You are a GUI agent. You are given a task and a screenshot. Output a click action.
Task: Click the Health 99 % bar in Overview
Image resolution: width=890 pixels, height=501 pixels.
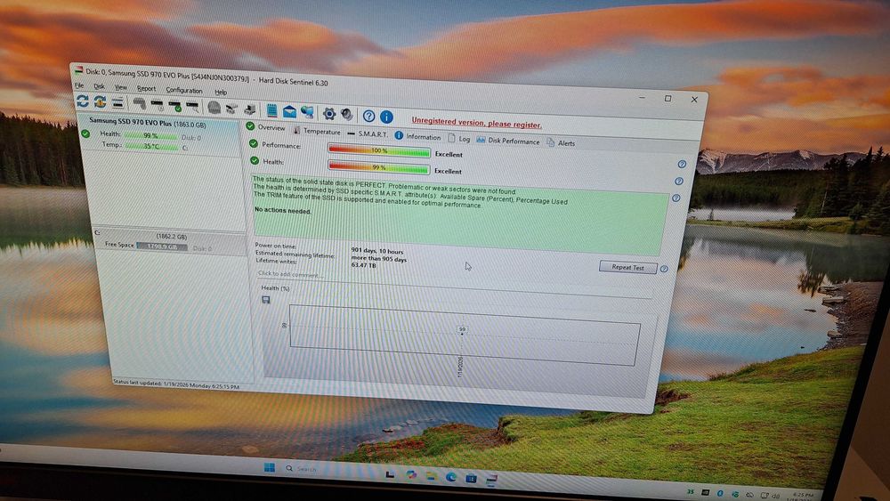(x=378, y=167)
